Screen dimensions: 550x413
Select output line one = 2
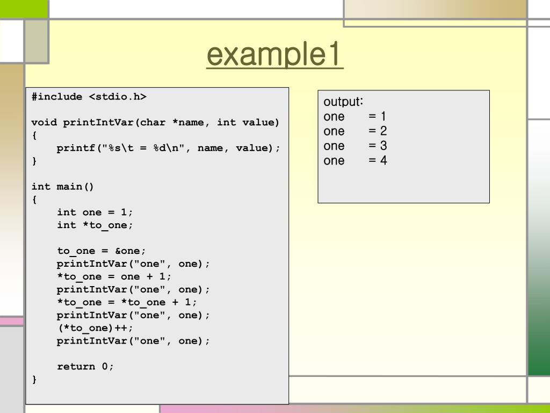pyautogui.click(x=355, y=131)
